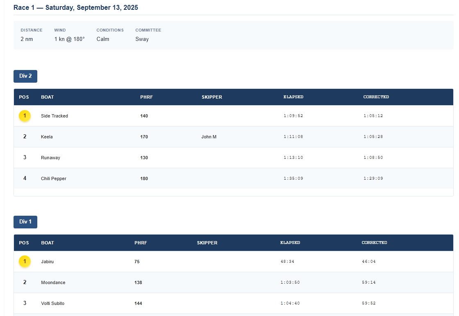Select the Keela boat name
This screenshot has height=316, width=459.
pyautogui.click(x=47, y=137)
